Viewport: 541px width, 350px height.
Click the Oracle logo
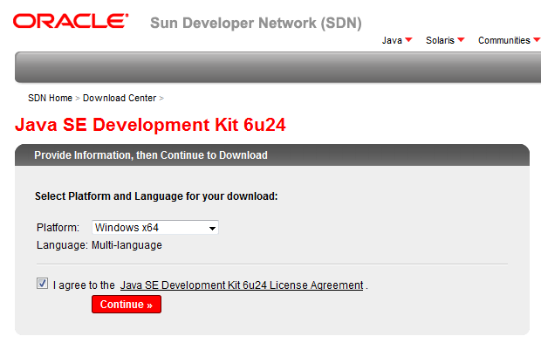pos(71,21)
